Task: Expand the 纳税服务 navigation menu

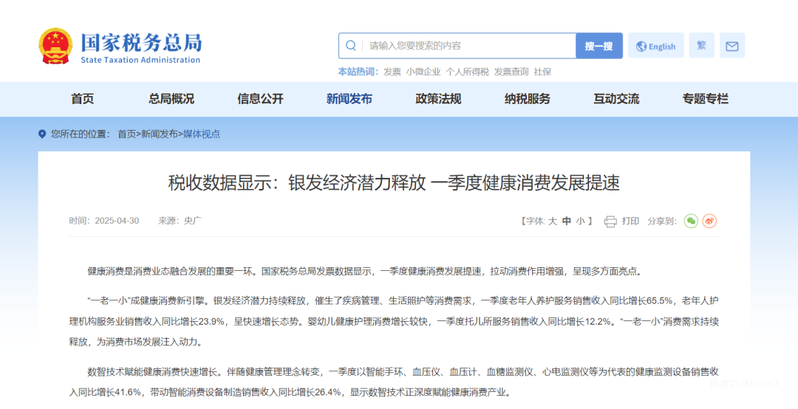Action: (x=527, y=99)
